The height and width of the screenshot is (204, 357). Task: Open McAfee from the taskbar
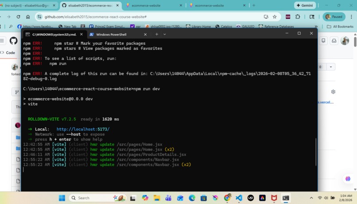274,198
